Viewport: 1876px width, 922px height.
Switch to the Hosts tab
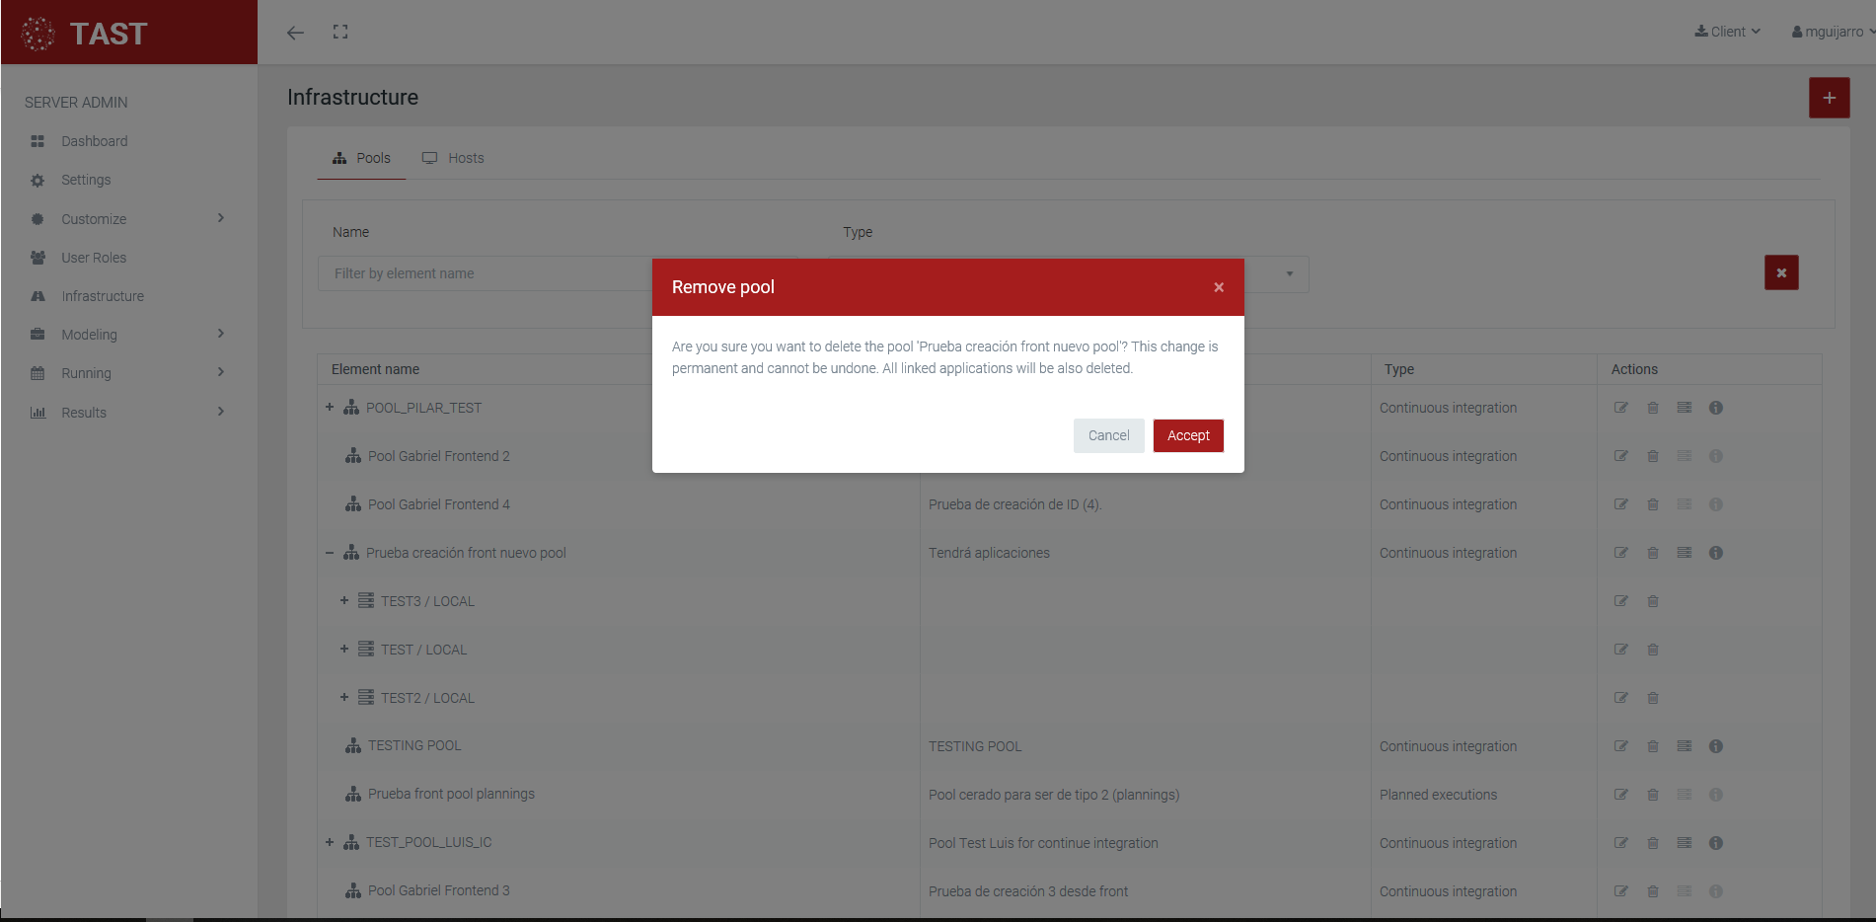454,158
